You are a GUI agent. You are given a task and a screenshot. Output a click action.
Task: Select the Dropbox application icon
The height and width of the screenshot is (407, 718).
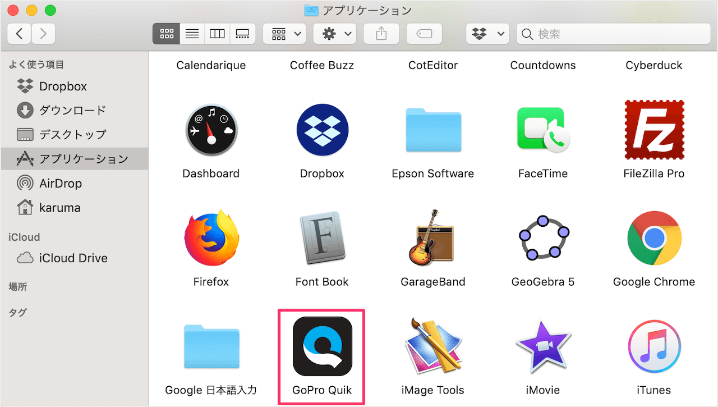[322, 130]
